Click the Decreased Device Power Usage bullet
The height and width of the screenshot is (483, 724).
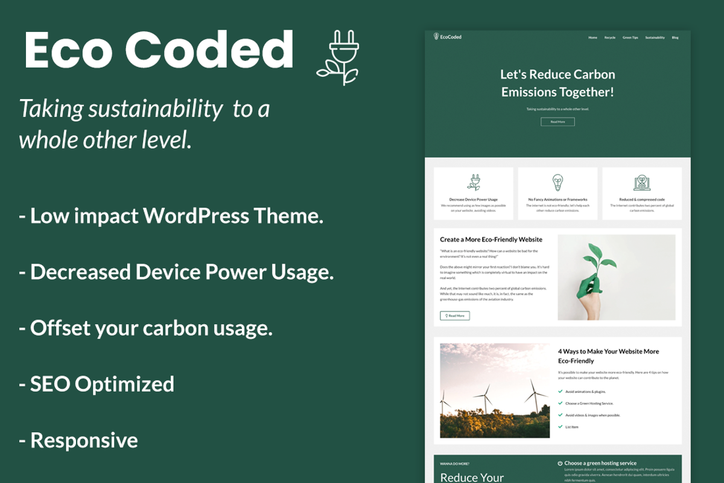tap(176, 272)
